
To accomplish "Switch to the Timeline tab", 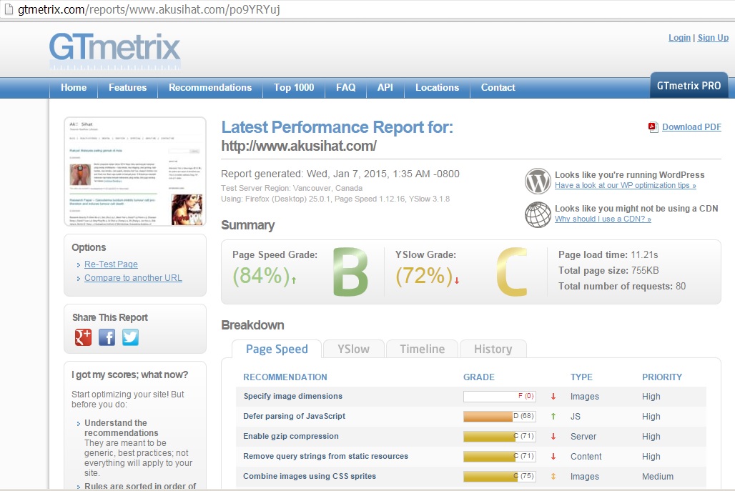I will pos(422,349).
